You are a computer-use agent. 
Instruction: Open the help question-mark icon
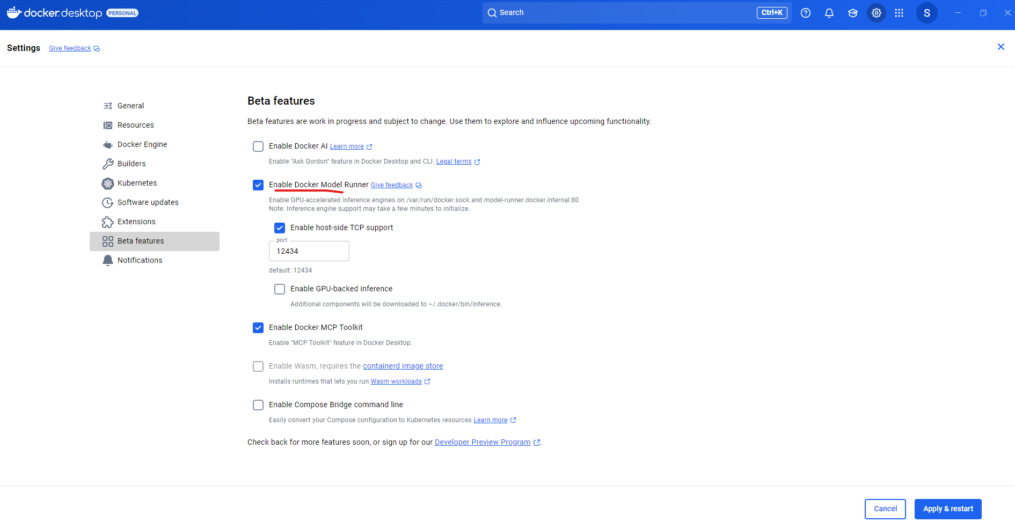pyautogui.click(x=805, y=12)
